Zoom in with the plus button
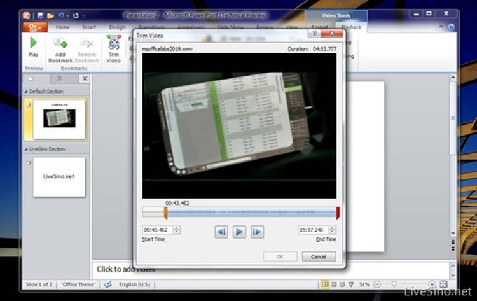The height and width of the screenshot is (301, 477). click(x=432, y=284)
